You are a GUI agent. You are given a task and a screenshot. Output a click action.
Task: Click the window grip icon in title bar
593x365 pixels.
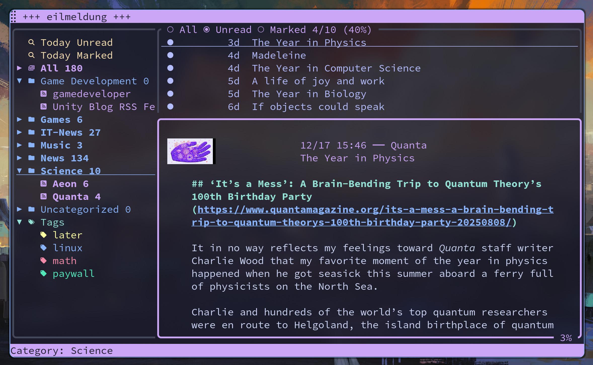tap(14, 17)
